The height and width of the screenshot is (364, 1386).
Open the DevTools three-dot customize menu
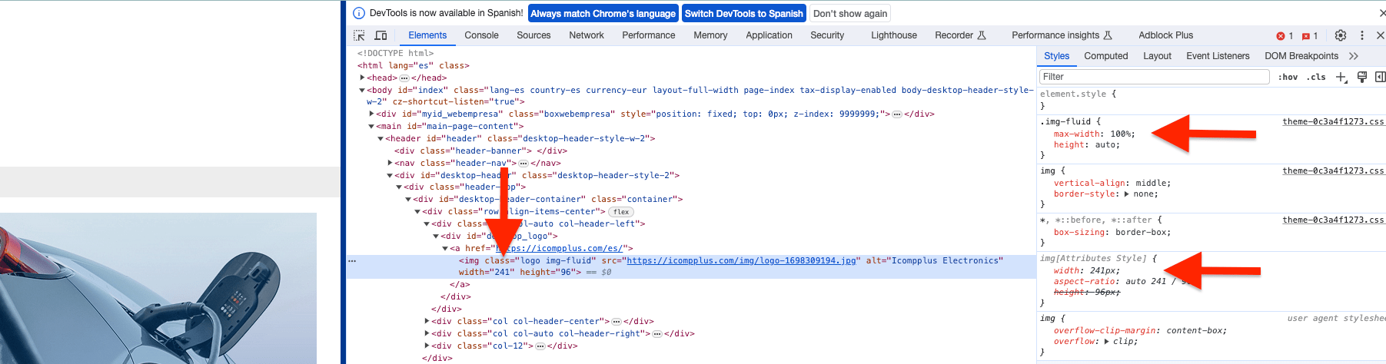[x=1362, y=35]
